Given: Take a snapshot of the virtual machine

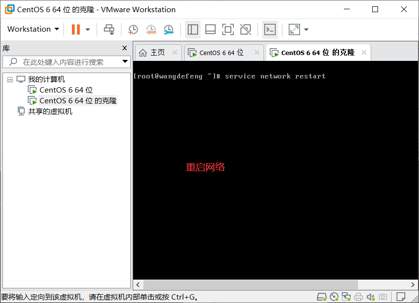Looking at the screenshot, I should pyautogui.click(x=133, y=29).
